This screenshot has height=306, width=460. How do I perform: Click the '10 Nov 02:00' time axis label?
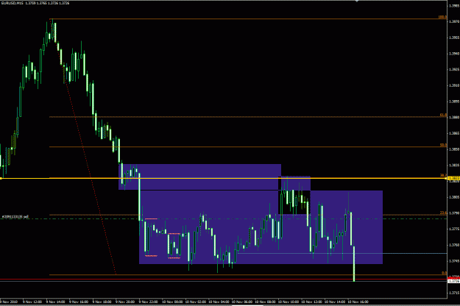click(x=196, y=302)
